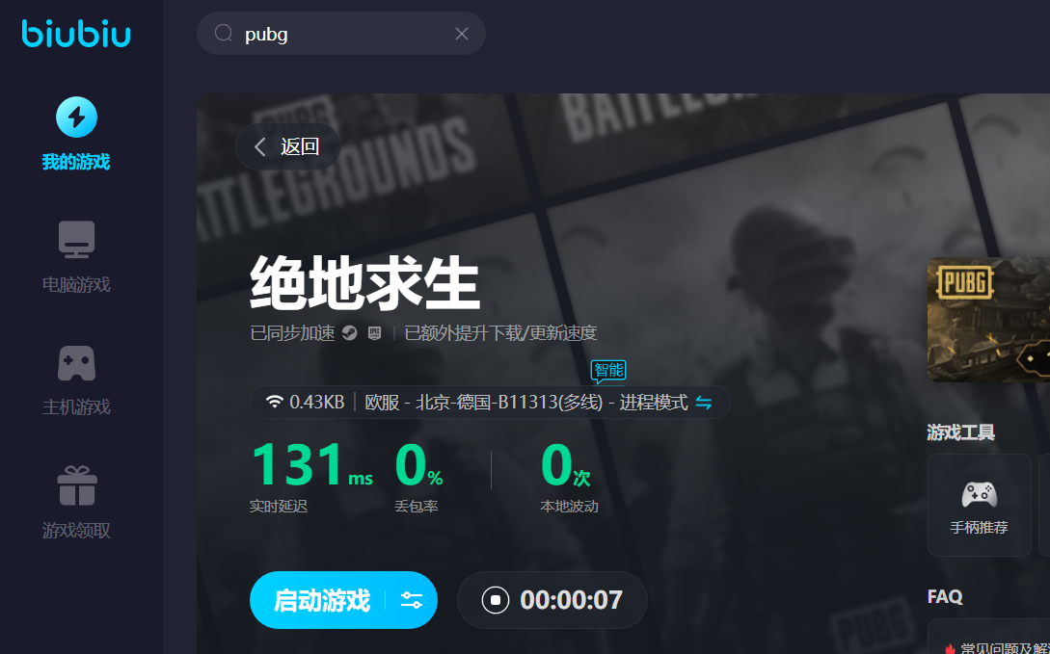Open the 手柄推荐 tool card
This screenshot has width=1050, height=654.
(979, 505)
